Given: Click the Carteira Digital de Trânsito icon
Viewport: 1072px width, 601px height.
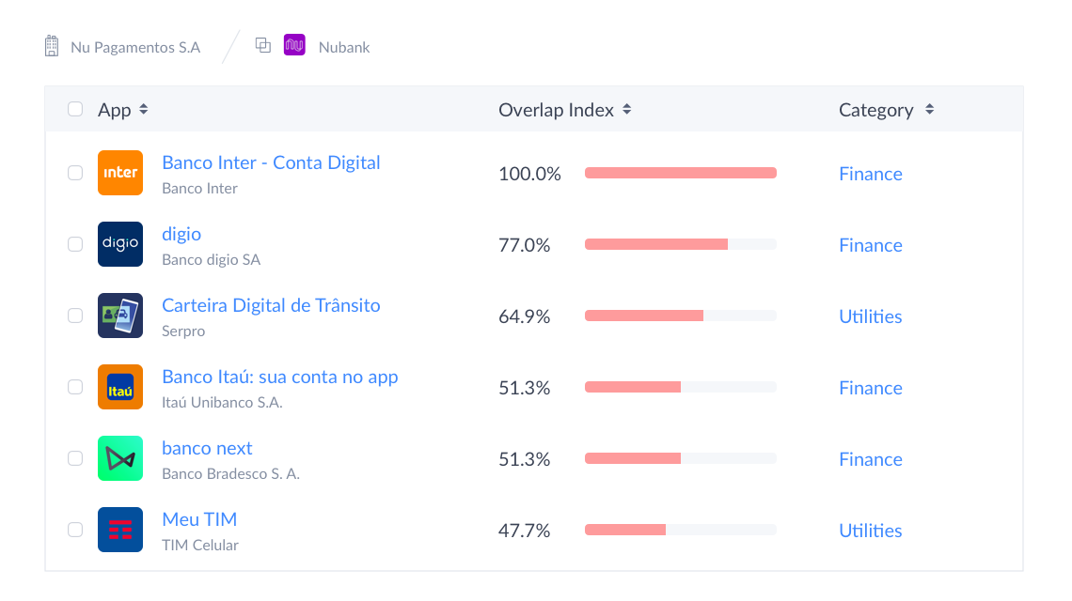Looking at the screenshot, I should [120, 316].
